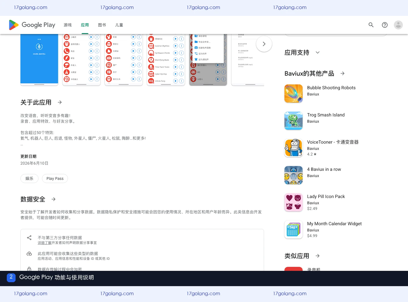
Task: Click the 关于此应用 heading
Action: pyautogui.click(x=36, y=102)
